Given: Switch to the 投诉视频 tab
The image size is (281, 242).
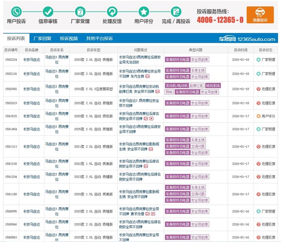Looking at the screenshot, I should (x=69, y=38).
